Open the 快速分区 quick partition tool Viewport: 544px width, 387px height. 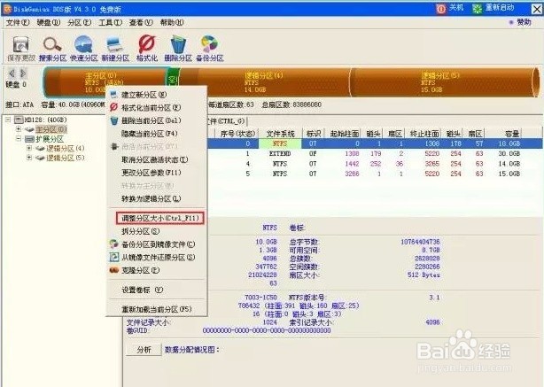(84, 49)
